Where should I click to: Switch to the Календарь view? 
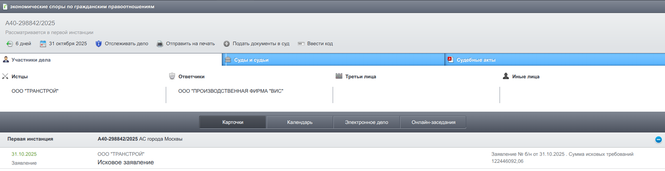click(x=300, y=122)
